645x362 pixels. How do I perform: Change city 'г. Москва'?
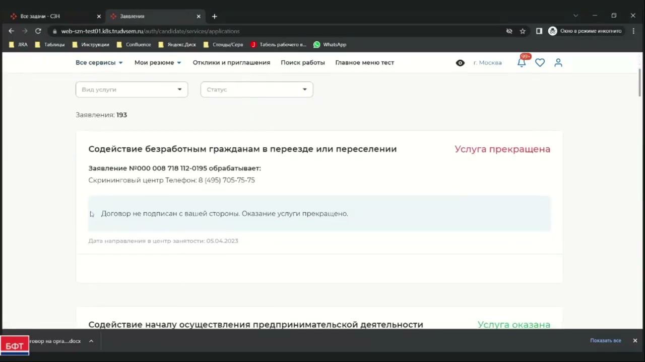point(487,63)
